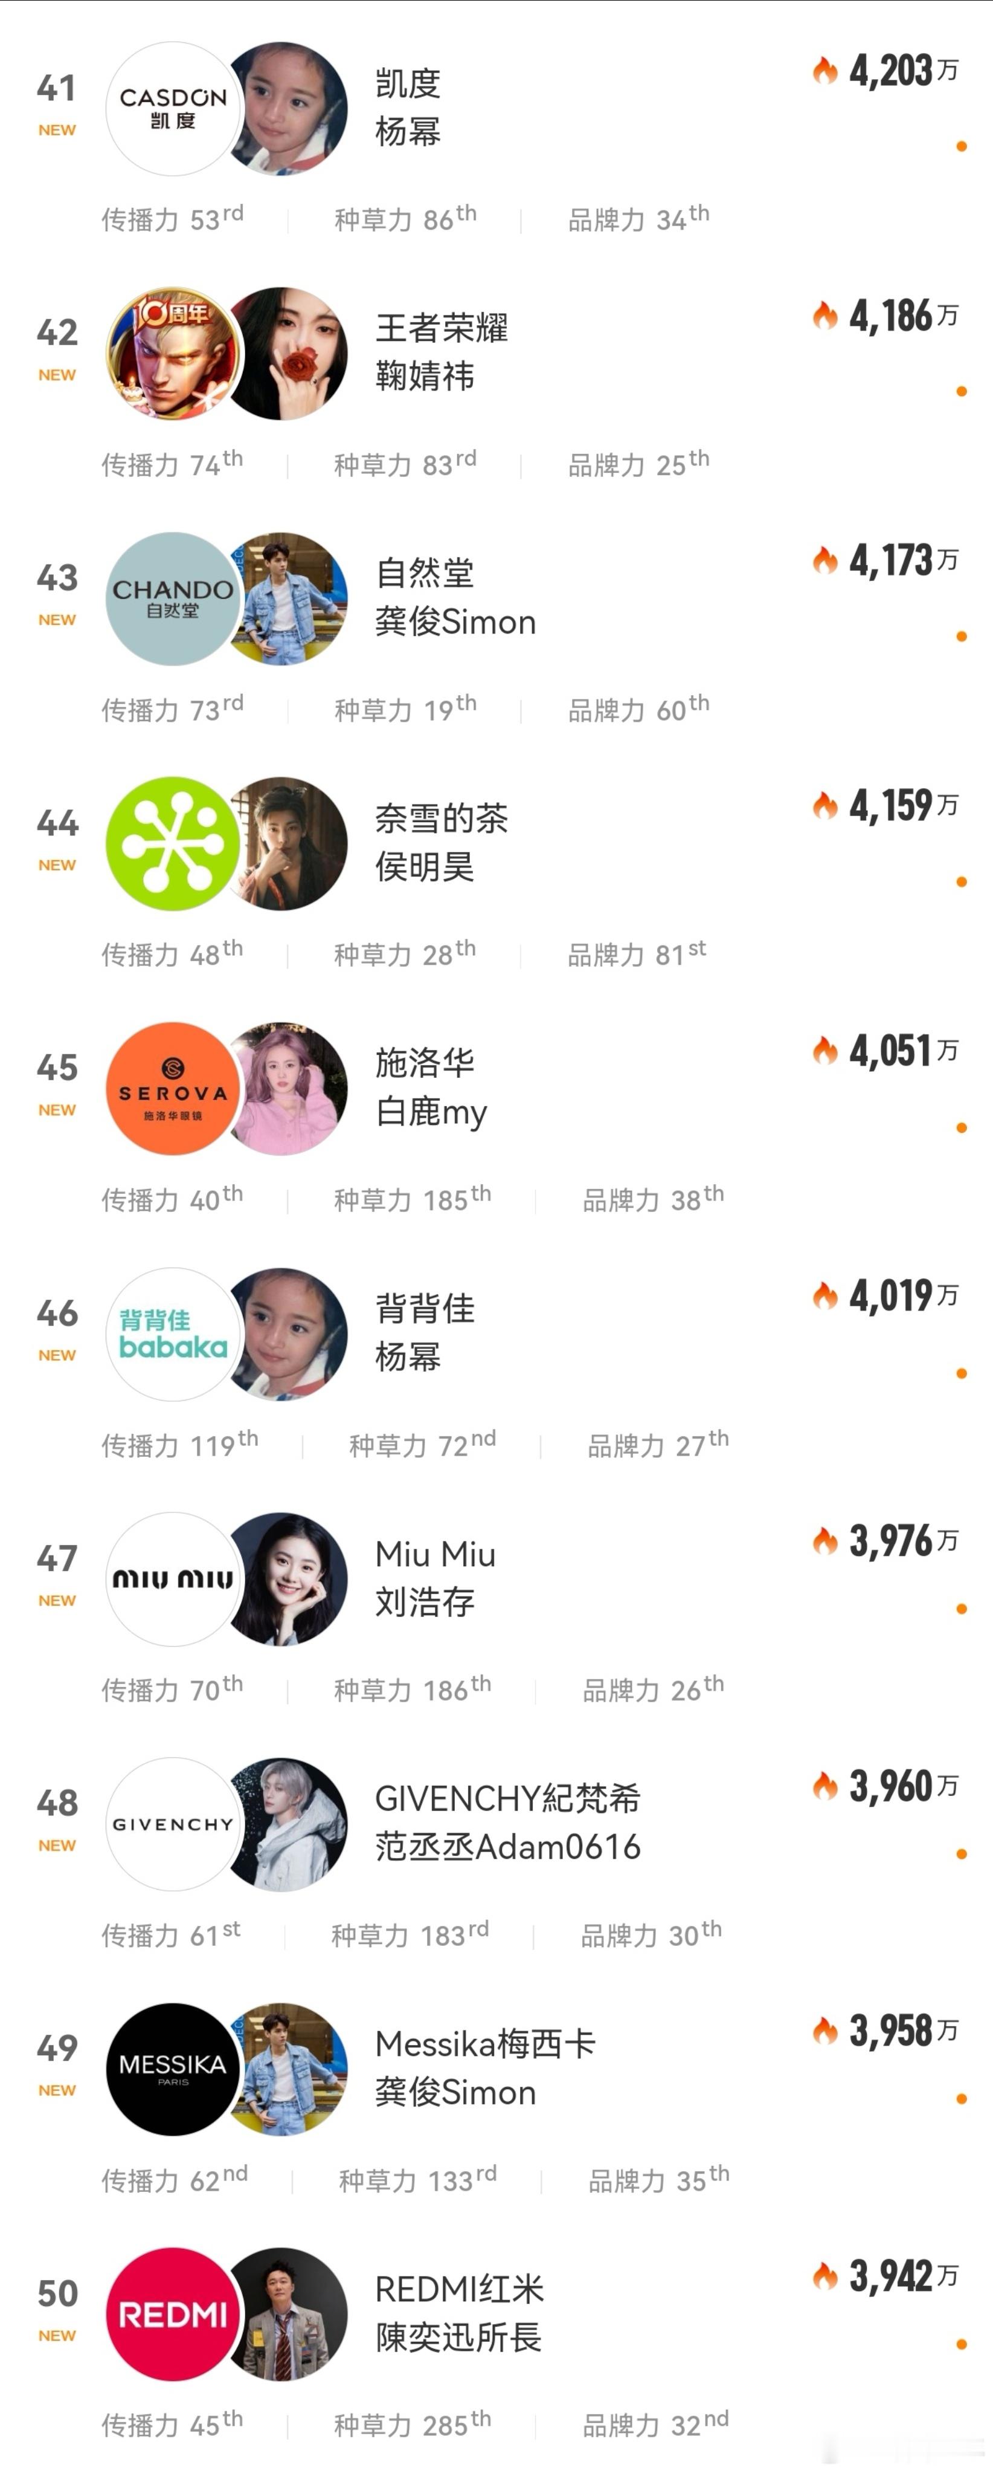Image resolution: width=993 pixels, height=2473 pixels.
Task: Open 范丞丞Adam0616 profile name
Action: (507, 1846)
